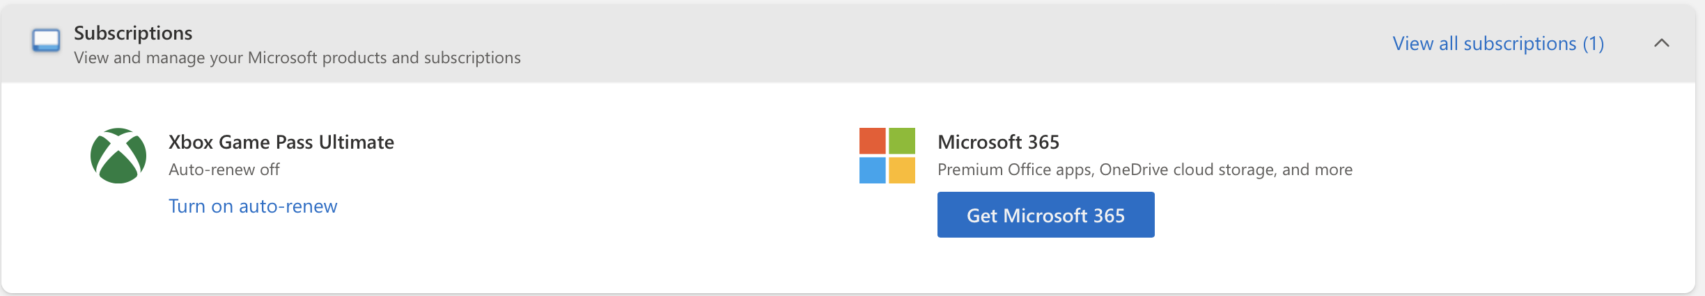
Task: Click the Premium Office apps description text
Action: click(x=1145, y=170)
